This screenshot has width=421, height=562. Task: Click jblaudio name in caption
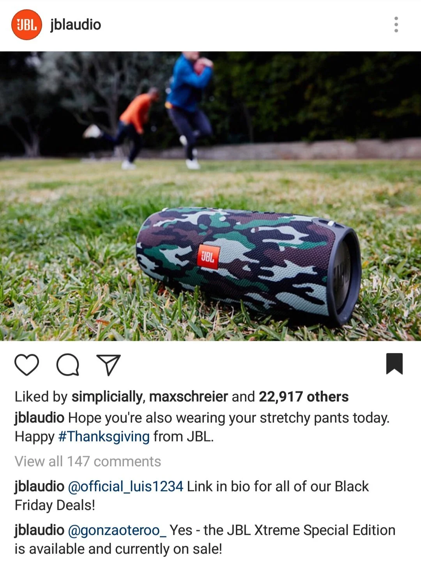pyautogui.click(x=39, y=418)
